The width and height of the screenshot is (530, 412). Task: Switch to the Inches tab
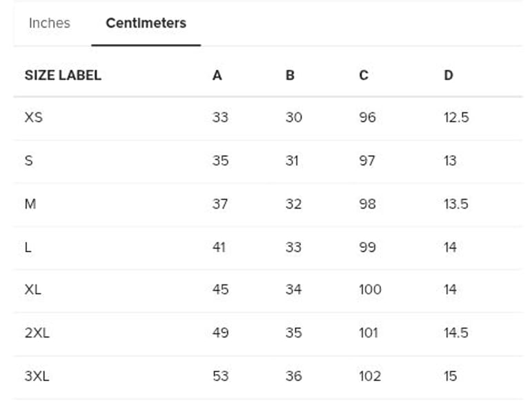pos(49,23)
